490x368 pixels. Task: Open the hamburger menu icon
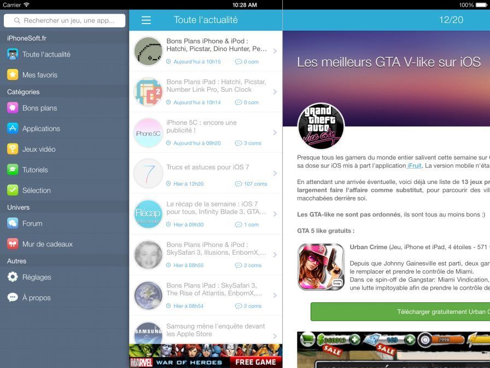click(146, 20)
